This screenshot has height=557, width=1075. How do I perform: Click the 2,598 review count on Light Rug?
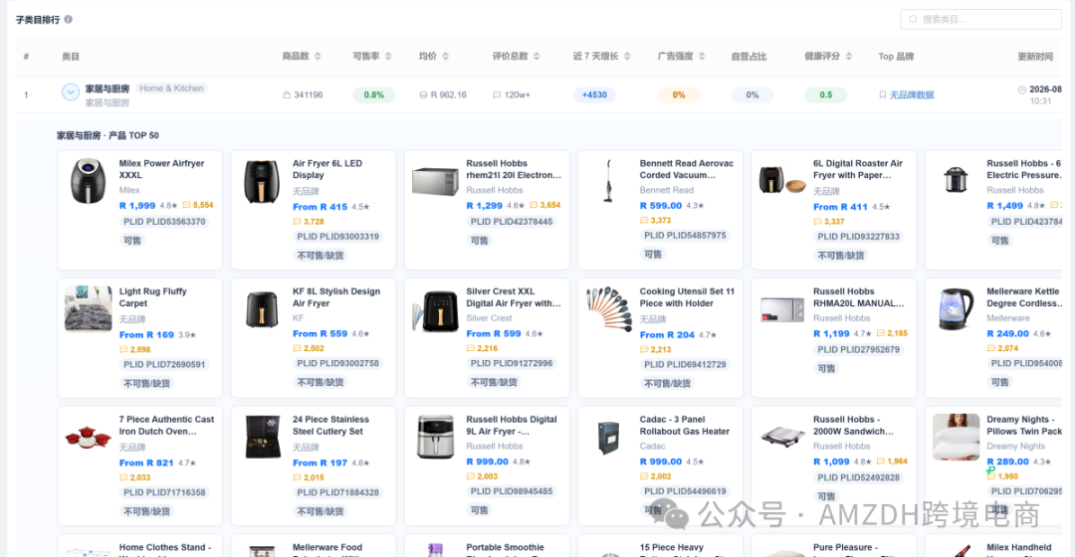point(135,349)
